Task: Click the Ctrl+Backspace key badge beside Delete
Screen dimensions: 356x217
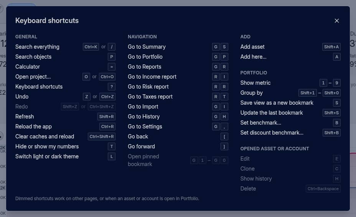Action: tap(323, 189)
